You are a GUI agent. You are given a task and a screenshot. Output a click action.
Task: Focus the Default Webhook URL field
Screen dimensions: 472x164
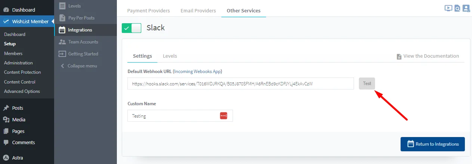click(x=241, y=83)
